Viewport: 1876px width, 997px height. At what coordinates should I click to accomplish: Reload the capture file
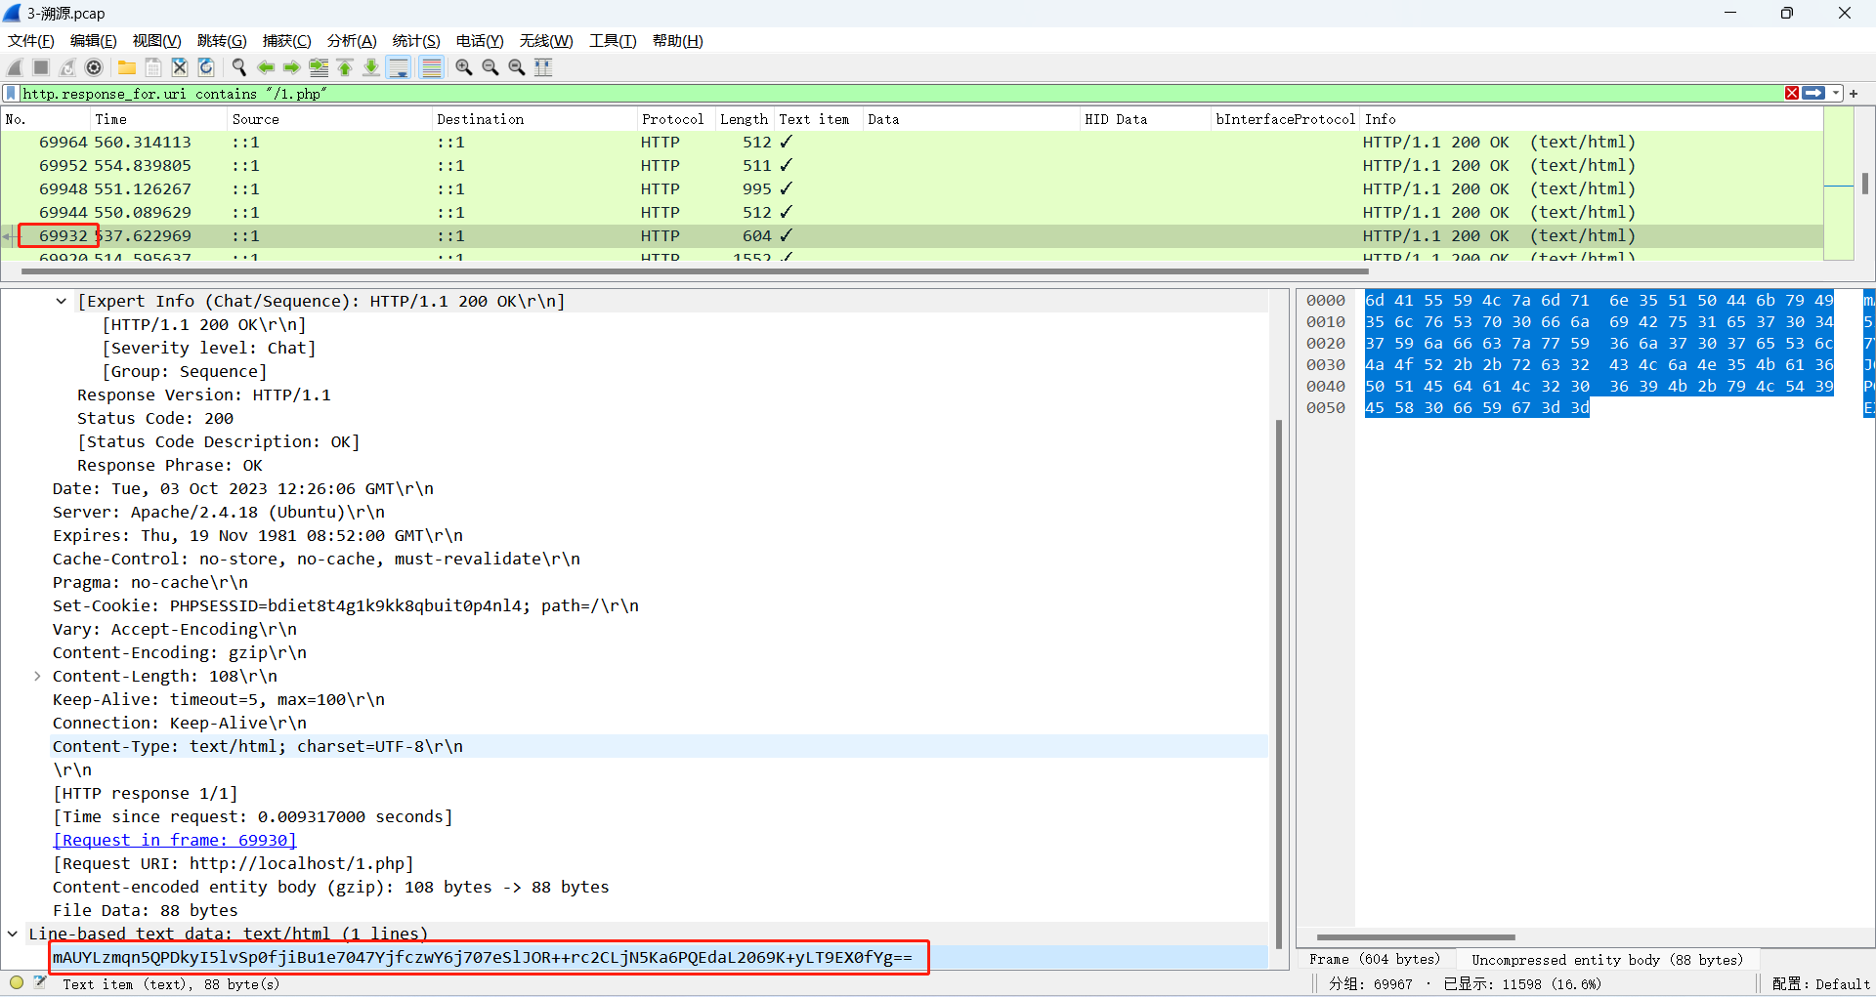point(206,67)
